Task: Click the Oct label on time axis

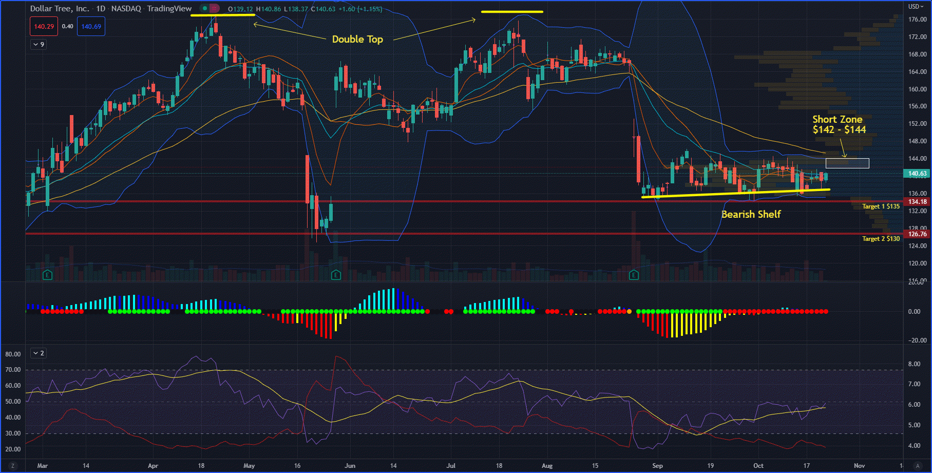Action: [758, 466]
